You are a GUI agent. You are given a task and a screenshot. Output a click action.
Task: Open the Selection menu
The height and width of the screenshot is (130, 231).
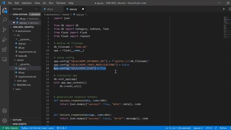coord(27,3)
